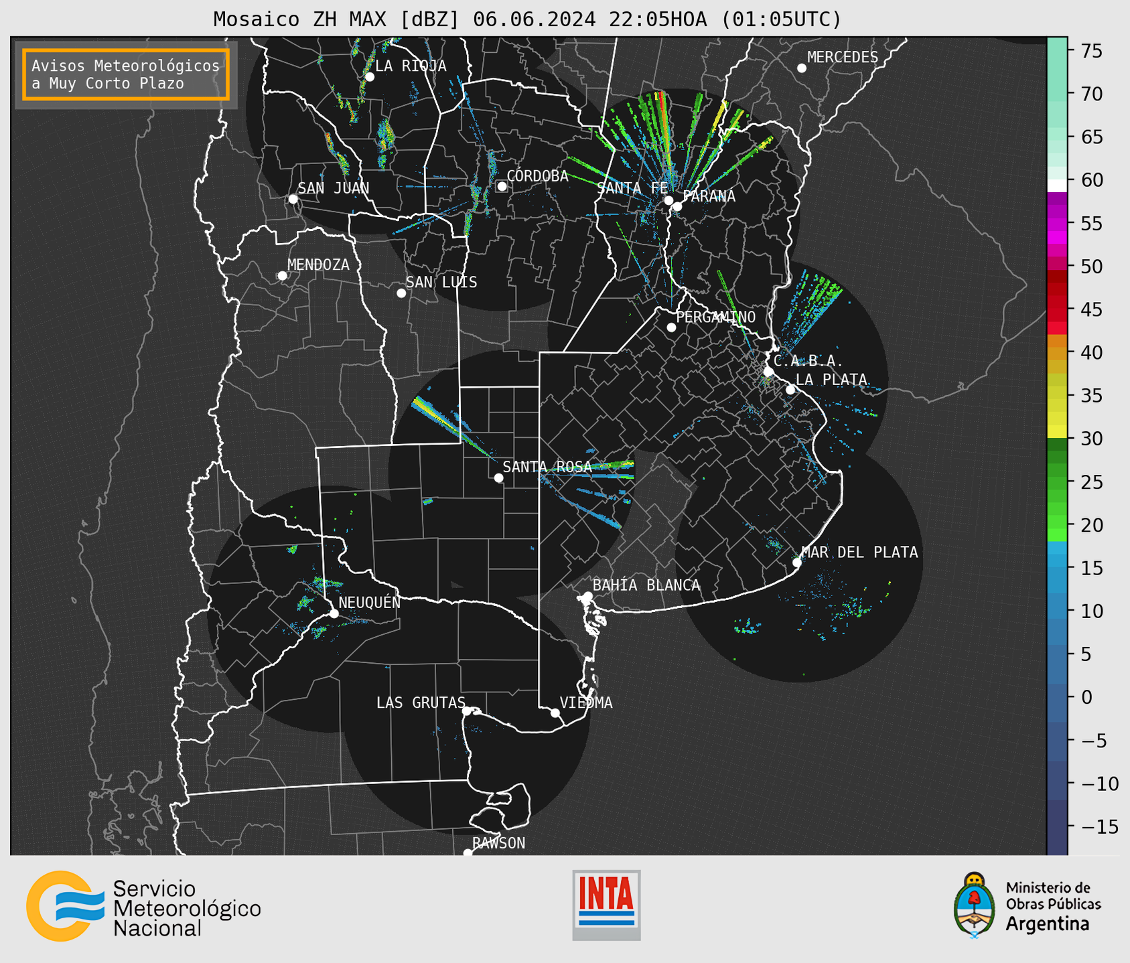The width and height of the screenshot is (1130, 963).
Task: Click the SANTA FE city marker dot
Action: pyautogui.click(x=668, y=200)
